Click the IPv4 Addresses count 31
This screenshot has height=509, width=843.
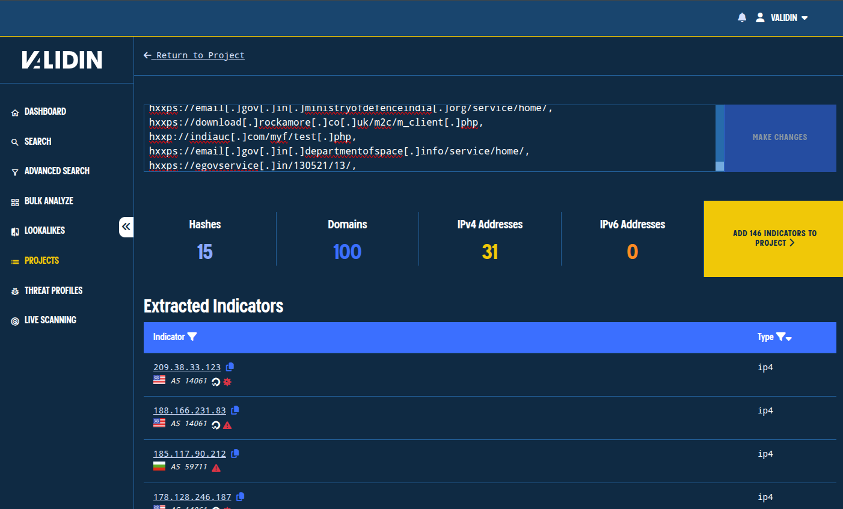click(x=490, y=252)
